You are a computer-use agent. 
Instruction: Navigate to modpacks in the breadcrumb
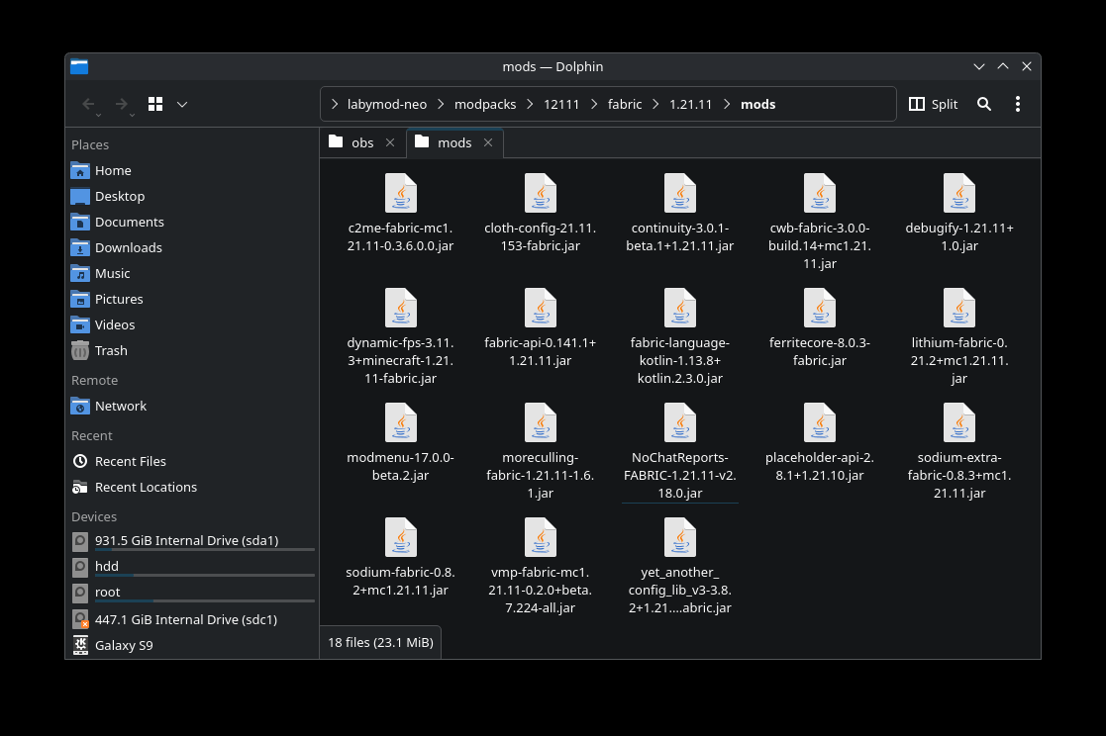[484, 104]
